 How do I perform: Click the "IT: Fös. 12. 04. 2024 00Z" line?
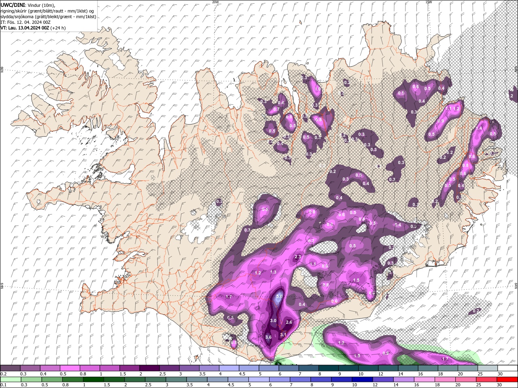[x=25, y=22]
